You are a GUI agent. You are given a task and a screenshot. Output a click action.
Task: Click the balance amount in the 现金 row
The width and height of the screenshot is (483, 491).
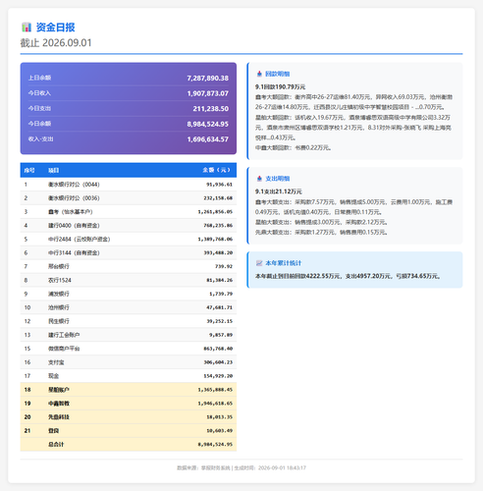click(218, 376)
